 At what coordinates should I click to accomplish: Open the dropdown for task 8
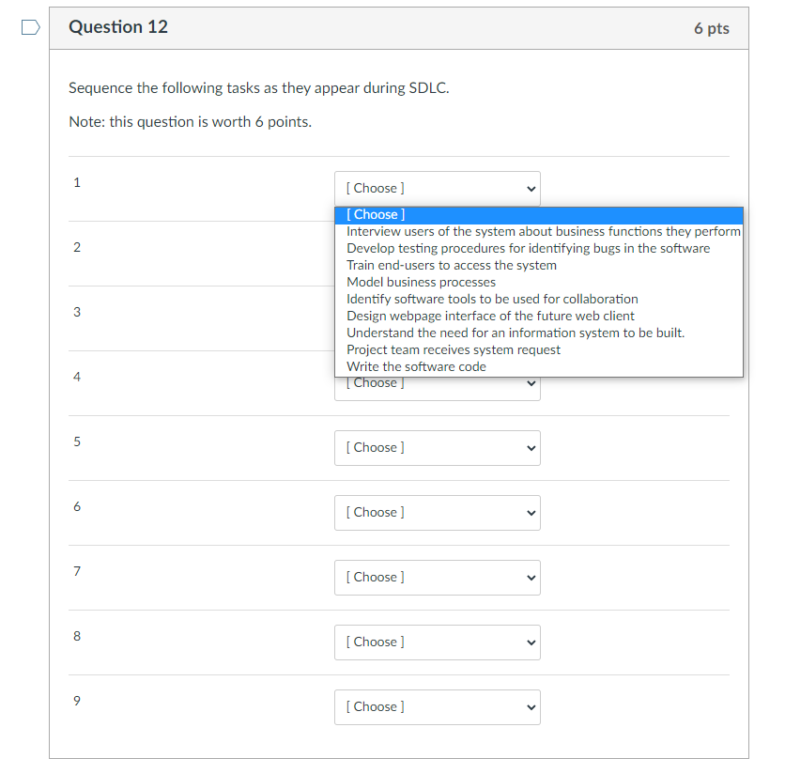(437, 642)
